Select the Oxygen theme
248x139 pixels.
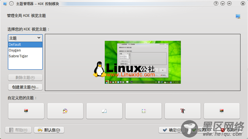click(x=25, y=50)
